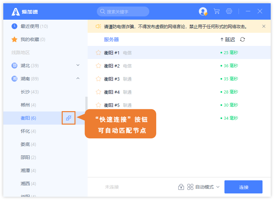
Task: Refresh server latency list
Action: pyautogui.click(x=242, y=40)
